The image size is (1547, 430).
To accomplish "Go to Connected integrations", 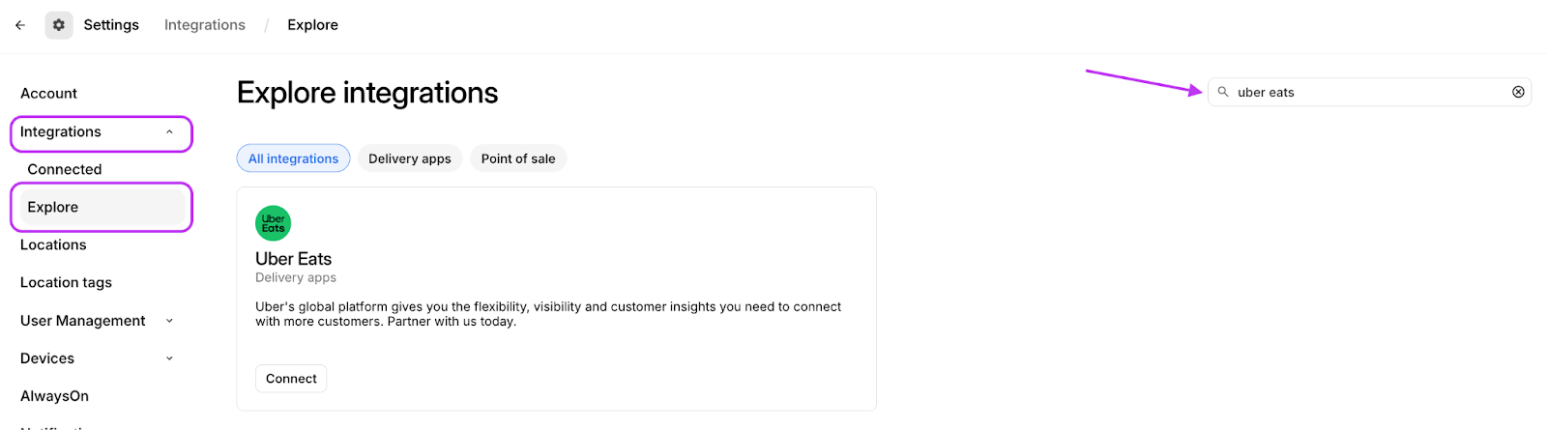I will pyautogui.click(x=65, y=169).
